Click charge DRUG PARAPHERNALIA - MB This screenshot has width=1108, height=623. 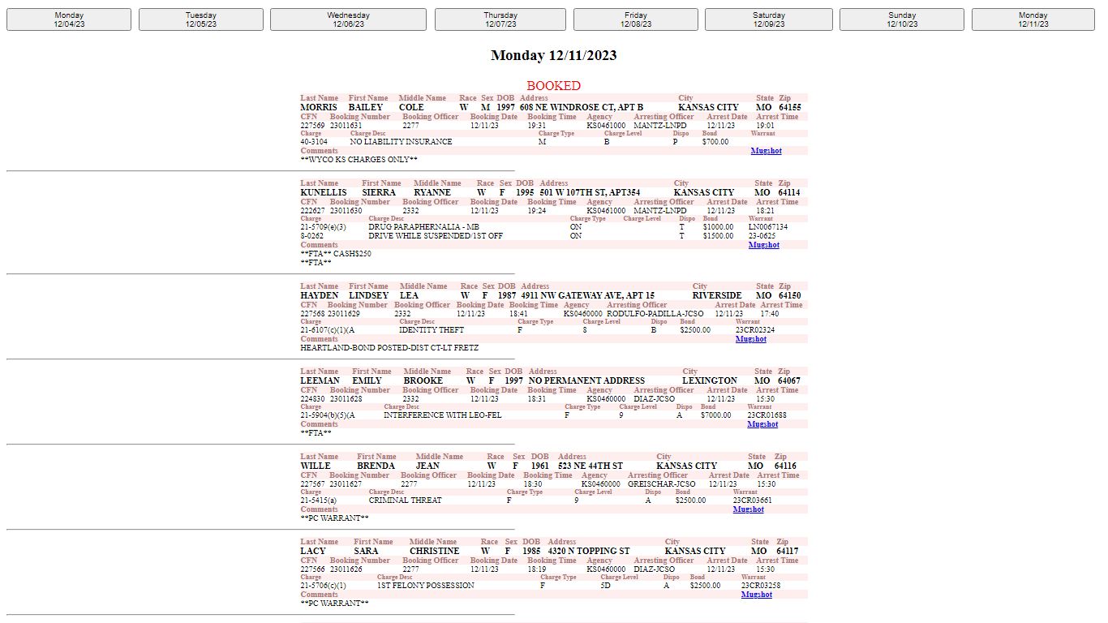[x=423, y=227]
